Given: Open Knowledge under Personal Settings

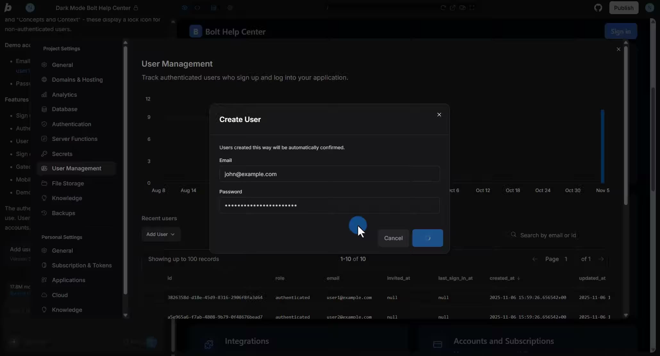Looking at the screenshot, I should (x=67, y=310).
